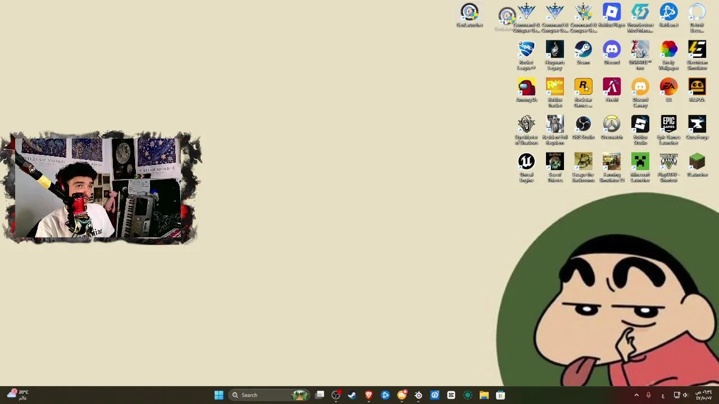
Task: Open Microsoft Store from the taskbar
Action: click(x=500, y=395)
